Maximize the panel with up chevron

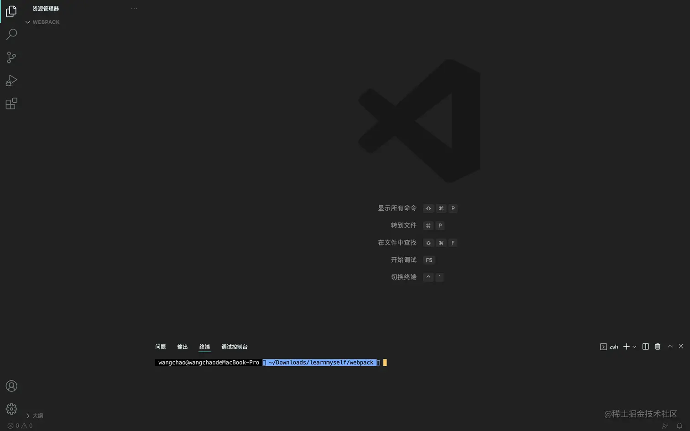(670, 346)
